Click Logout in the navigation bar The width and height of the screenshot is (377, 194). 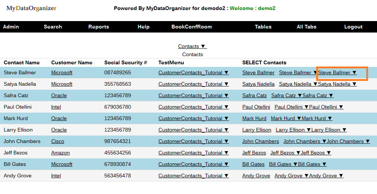(x=353, y=27)
